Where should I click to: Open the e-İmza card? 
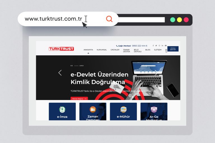(62, 111)
